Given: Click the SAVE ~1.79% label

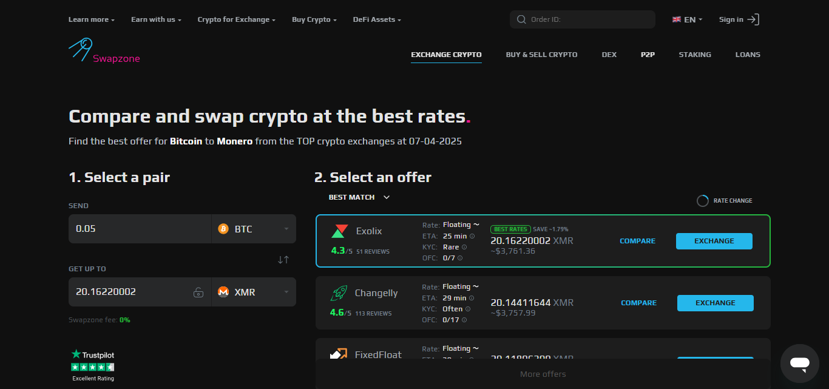Looking at the screenshot, I should tap(550, 229).
